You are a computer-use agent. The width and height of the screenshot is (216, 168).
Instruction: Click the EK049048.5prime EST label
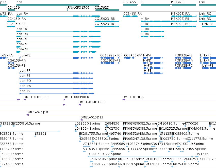point(201,129)
